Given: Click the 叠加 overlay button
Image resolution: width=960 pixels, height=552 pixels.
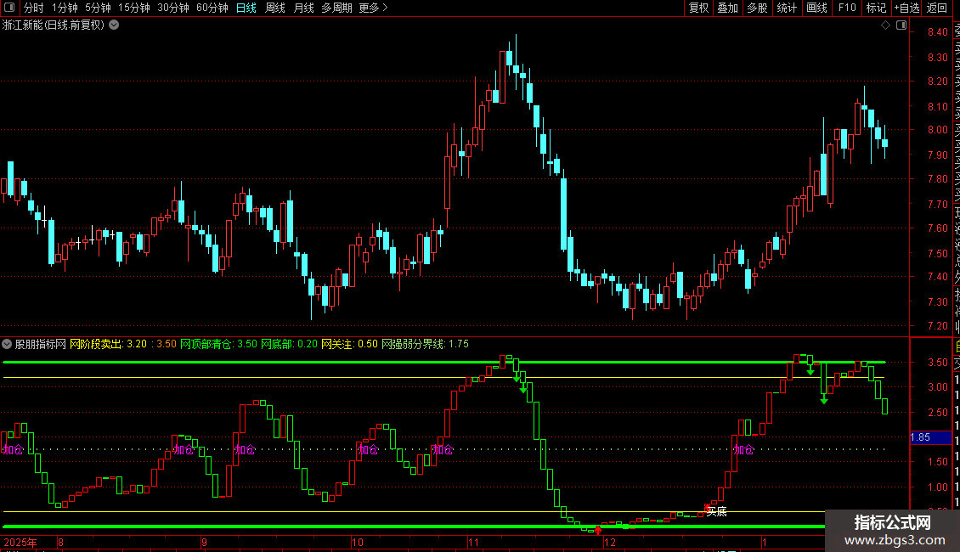Looking at the screenshot, I should (x=728, y=8).
